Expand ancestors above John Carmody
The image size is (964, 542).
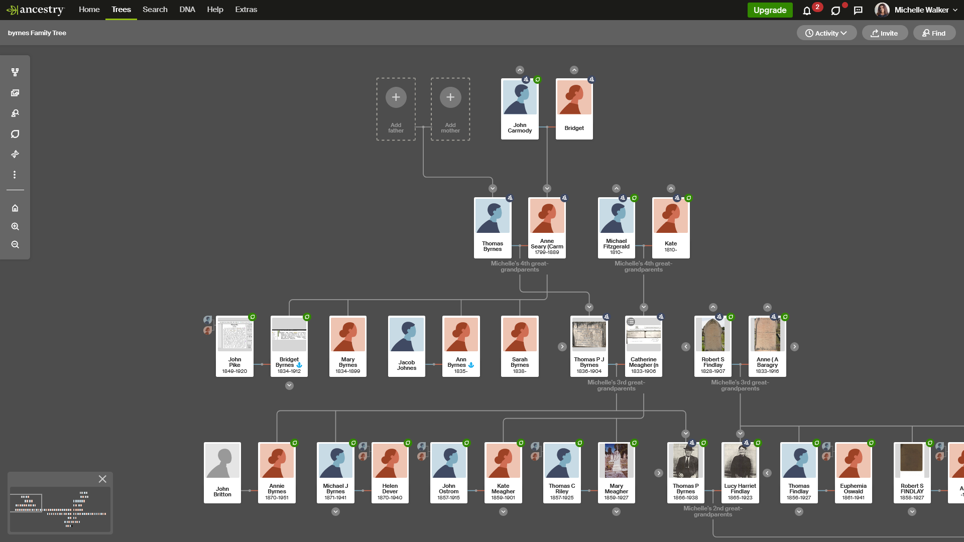pyautogui.click(x=520, y=70)
